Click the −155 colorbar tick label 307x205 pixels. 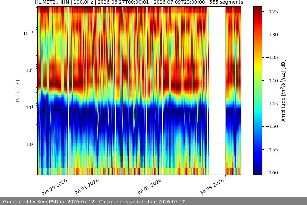point(272,150)
